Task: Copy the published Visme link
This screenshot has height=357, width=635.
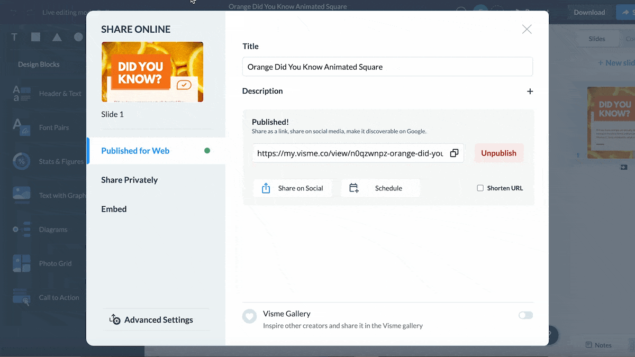Action: 454,153
